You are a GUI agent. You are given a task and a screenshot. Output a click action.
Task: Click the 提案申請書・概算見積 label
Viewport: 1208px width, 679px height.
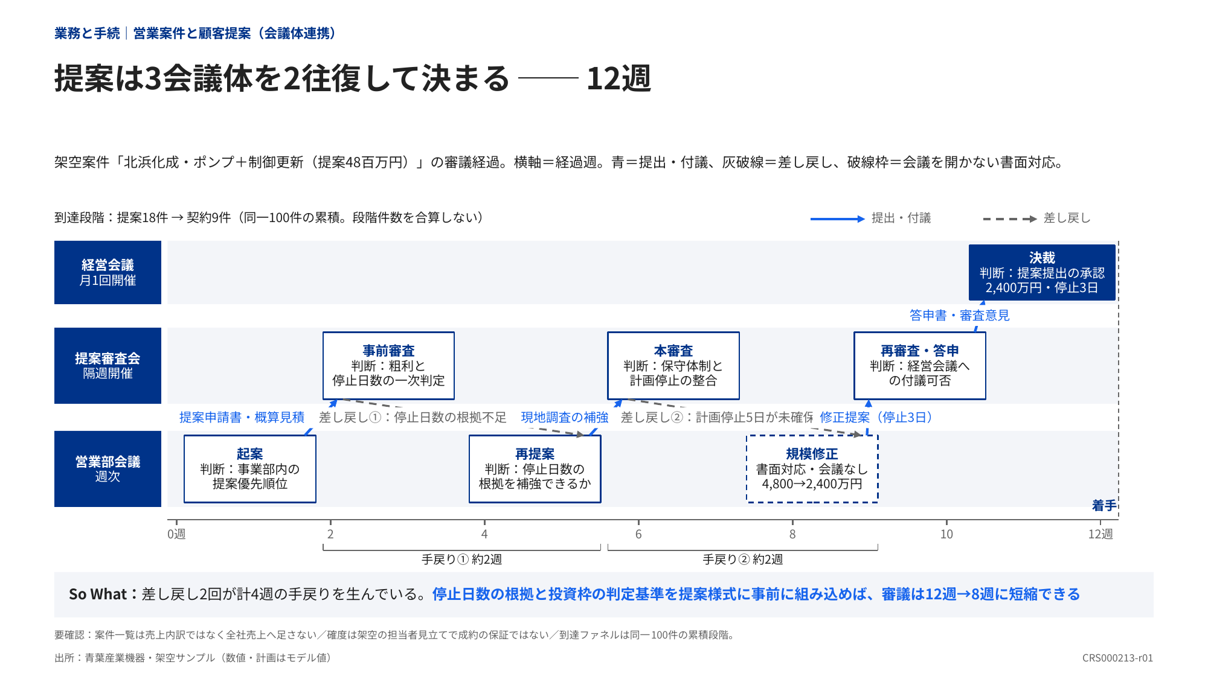click(x=242, y=417)
